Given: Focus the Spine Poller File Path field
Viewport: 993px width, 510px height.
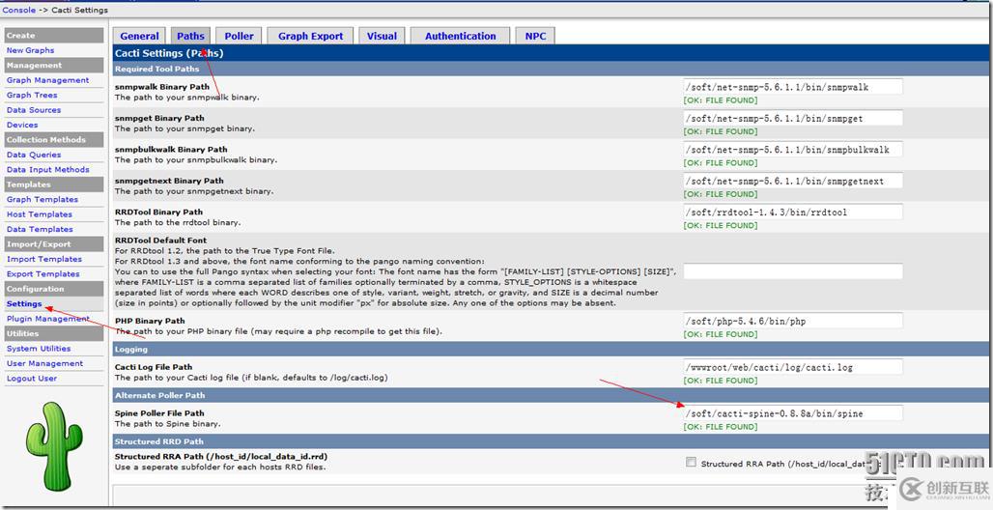Looking at the screenshot, I should click(793, 413).
